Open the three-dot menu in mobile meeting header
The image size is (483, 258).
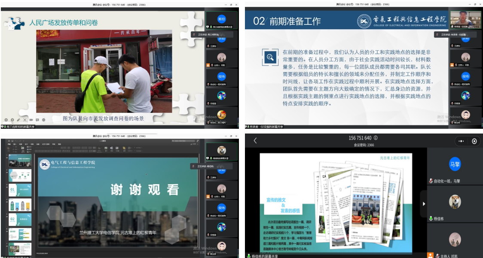coord(462,141)
